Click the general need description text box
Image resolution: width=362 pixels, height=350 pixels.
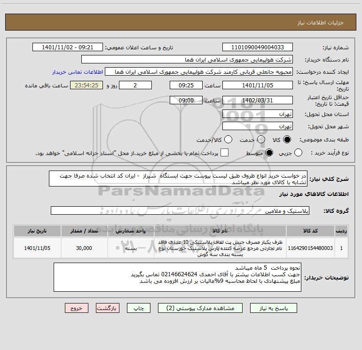(x=178, y=179)
